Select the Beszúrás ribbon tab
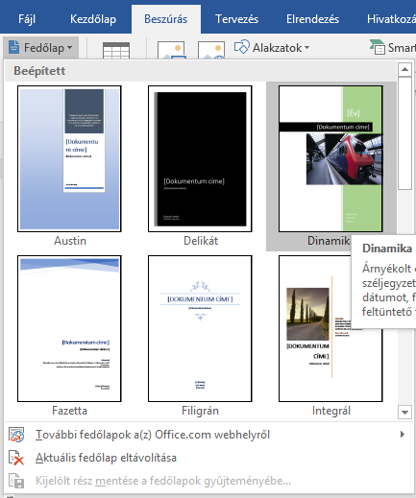The width and height of the screenshot is (416, 498). [166, 19]
